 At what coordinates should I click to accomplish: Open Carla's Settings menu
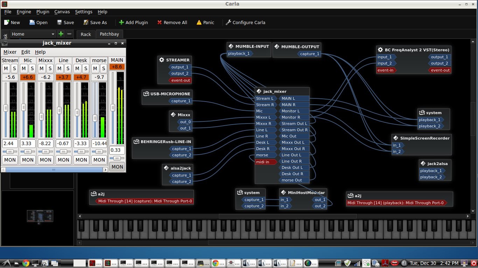[84, 12]
